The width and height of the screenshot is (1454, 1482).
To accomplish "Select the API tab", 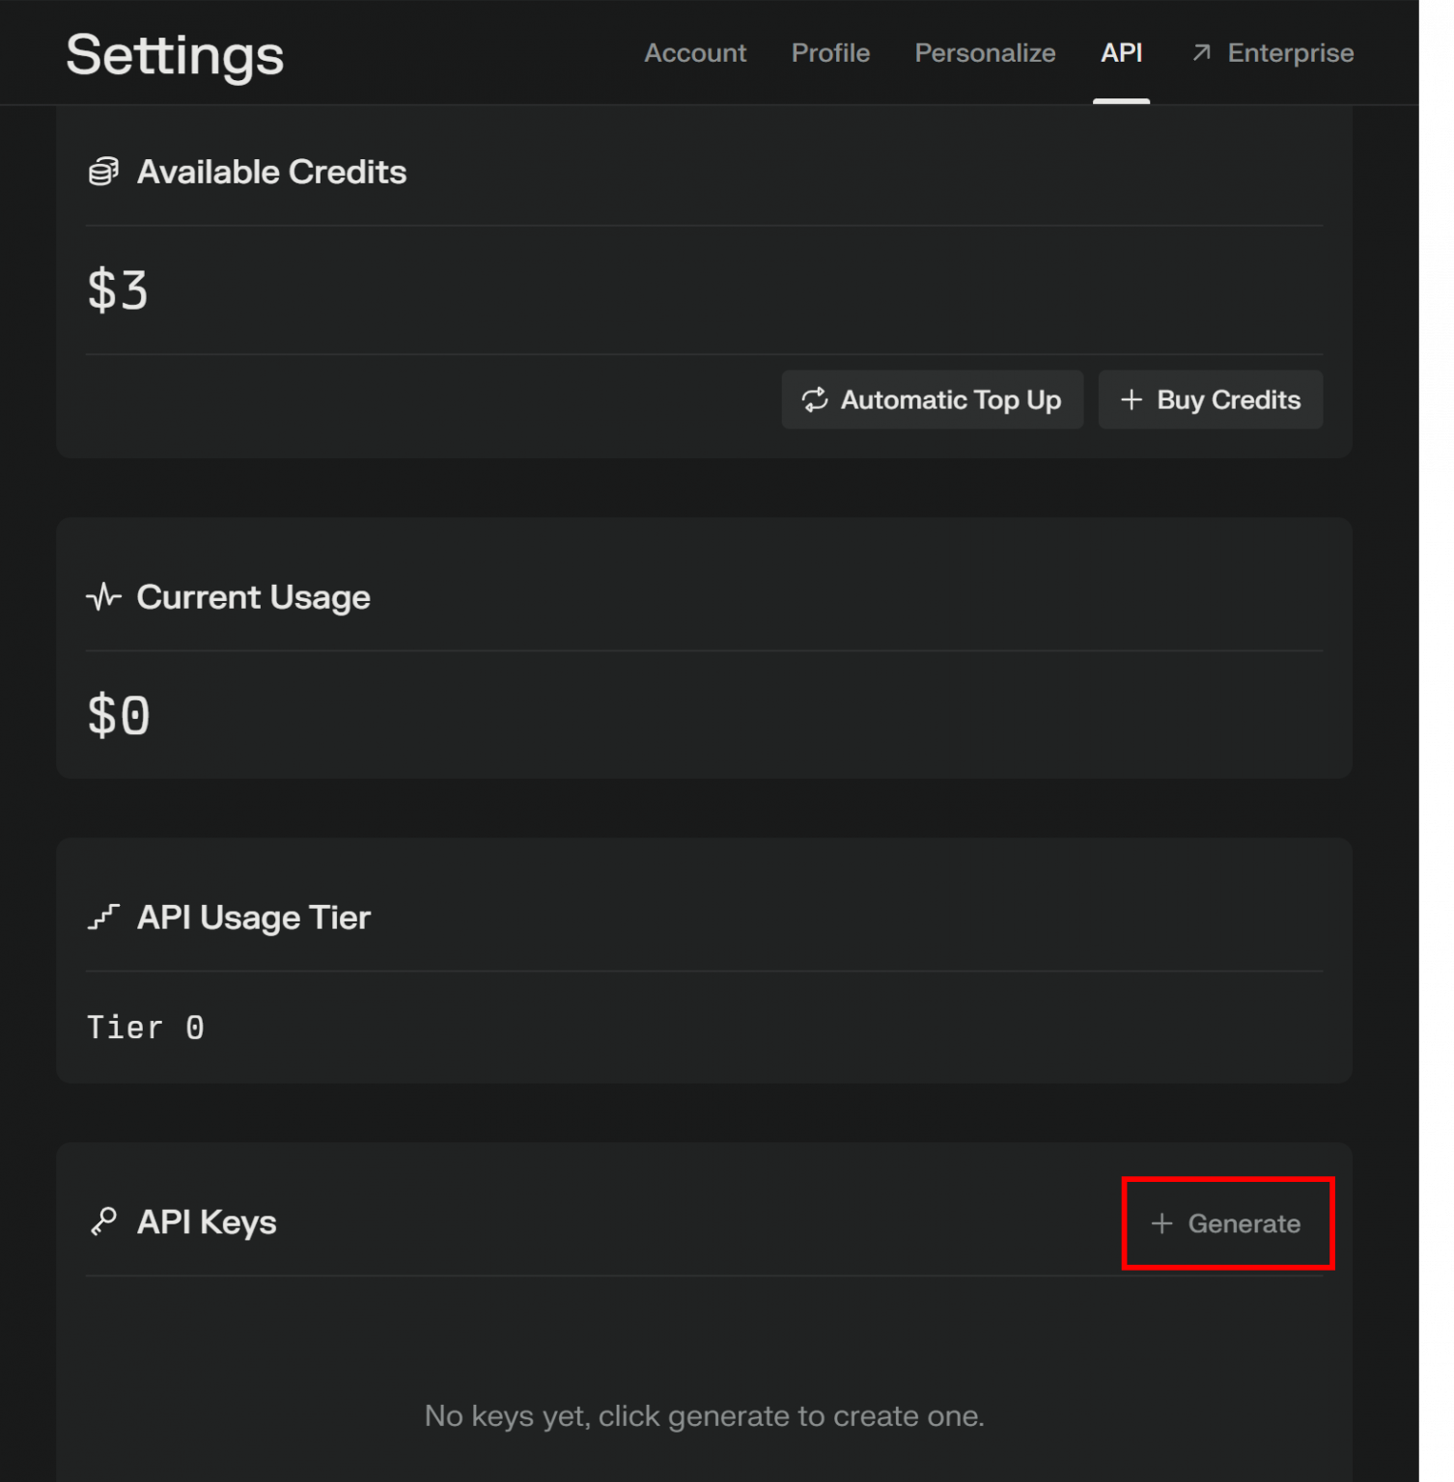I will click(1121, 53).
